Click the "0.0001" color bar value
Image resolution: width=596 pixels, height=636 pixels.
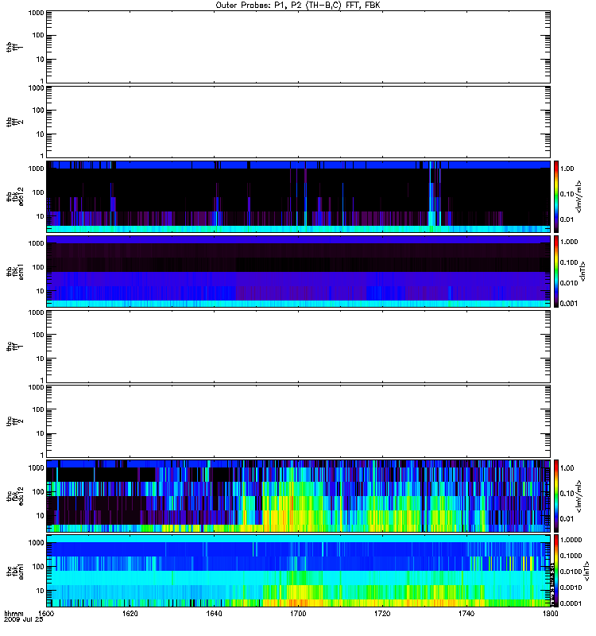pyautogui.click(x=571, y=603)
